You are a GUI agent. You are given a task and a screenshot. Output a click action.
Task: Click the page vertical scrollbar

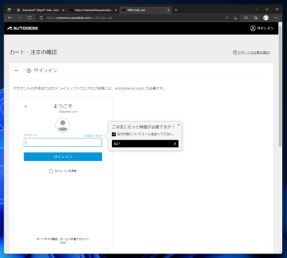point(281,85)
